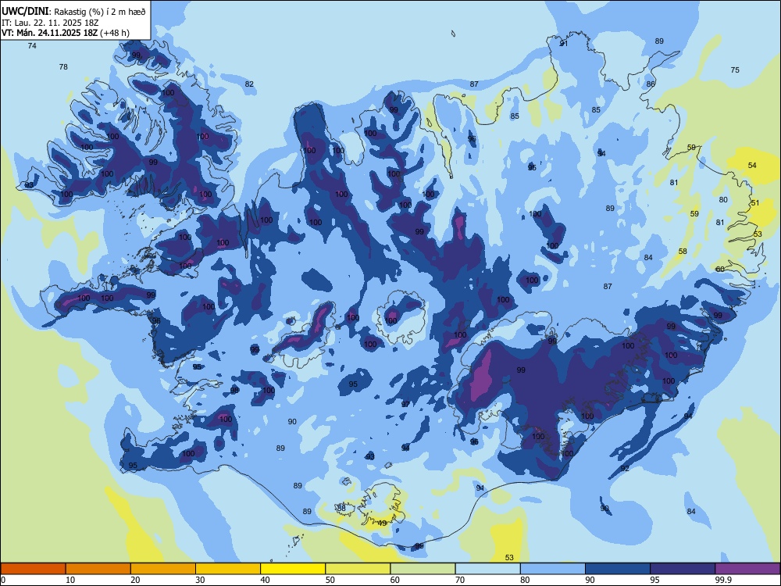Click the humidity value 54 on the map
The width and height of the screenshot is (781, 586).
tap(752, 166)
